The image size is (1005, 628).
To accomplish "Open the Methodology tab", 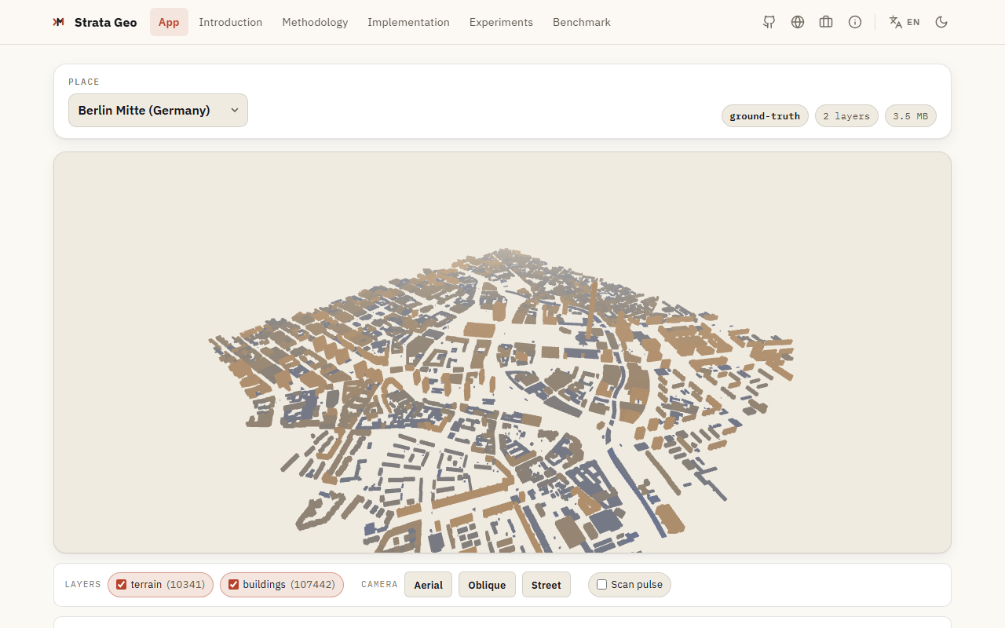I will coord(315,22).
